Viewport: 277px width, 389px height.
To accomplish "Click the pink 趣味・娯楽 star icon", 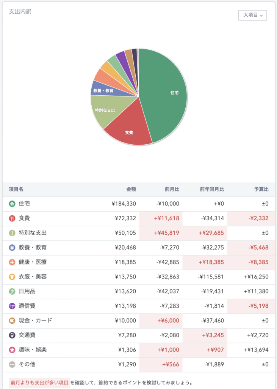I will click(12, 349).
